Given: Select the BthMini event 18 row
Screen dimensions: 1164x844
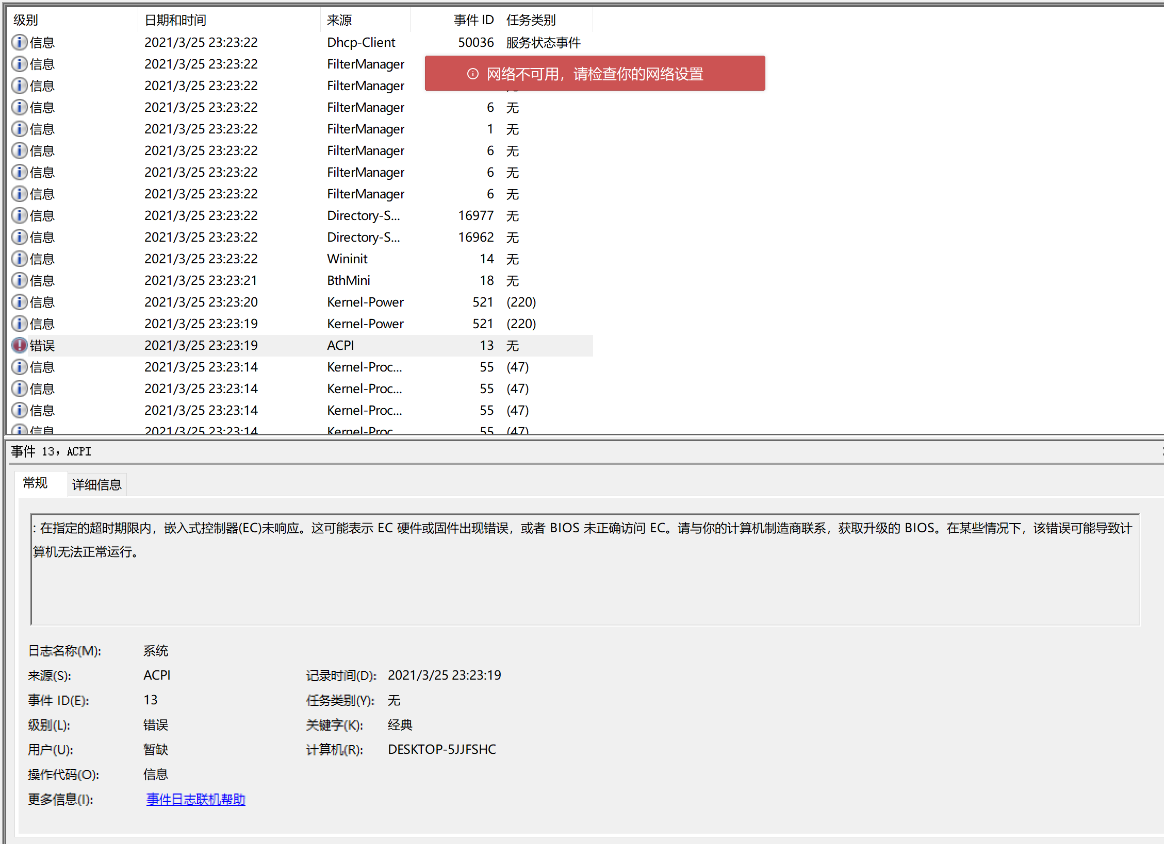Looking at the screenshot, I should pos(348,280).
